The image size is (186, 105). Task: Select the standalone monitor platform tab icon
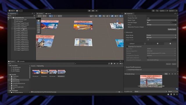(145, 43)
